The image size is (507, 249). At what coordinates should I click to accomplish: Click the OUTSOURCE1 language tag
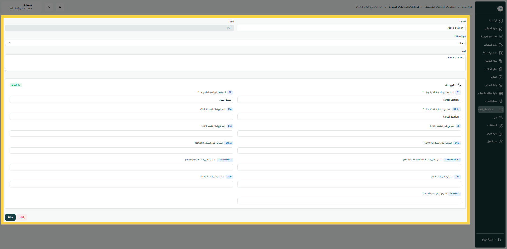(452, 160)
